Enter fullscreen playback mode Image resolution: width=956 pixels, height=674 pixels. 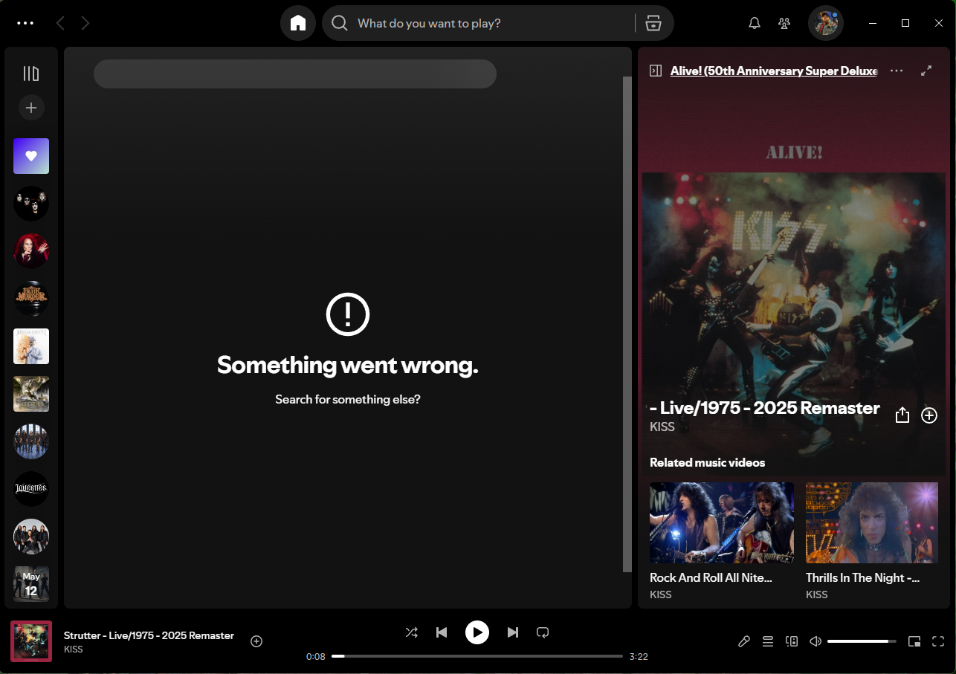[x=938, y=641]
